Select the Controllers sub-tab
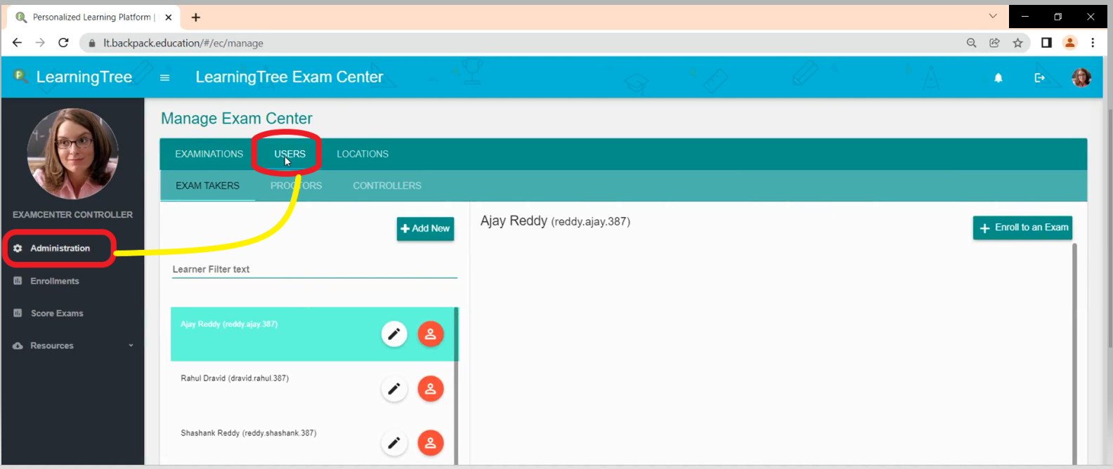 tap(386, 185)
